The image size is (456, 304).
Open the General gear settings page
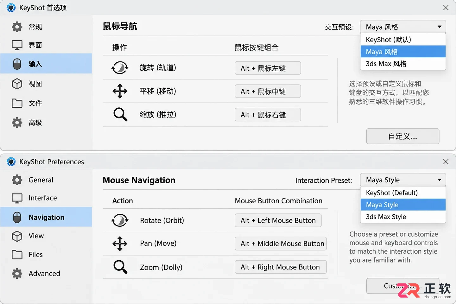(x=46, y=180)
